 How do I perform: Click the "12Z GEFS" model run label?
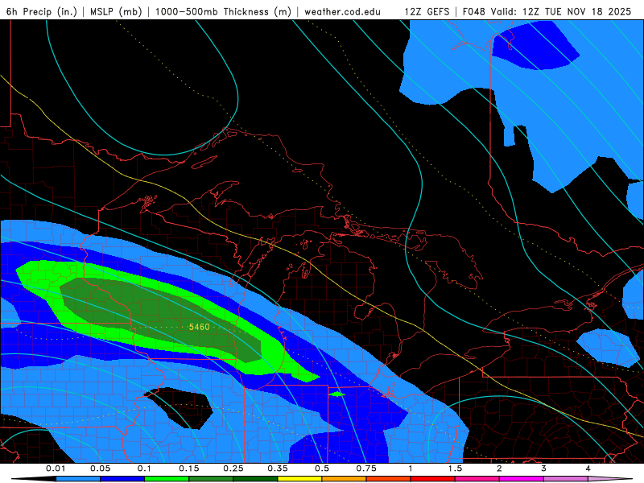tap(427, 11)
